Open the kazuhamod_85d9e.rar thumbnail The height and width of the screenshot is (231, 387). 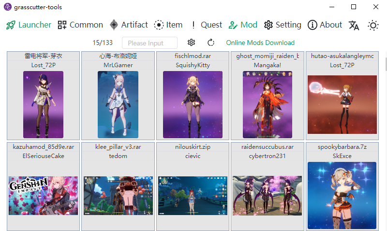click(43, 196)
